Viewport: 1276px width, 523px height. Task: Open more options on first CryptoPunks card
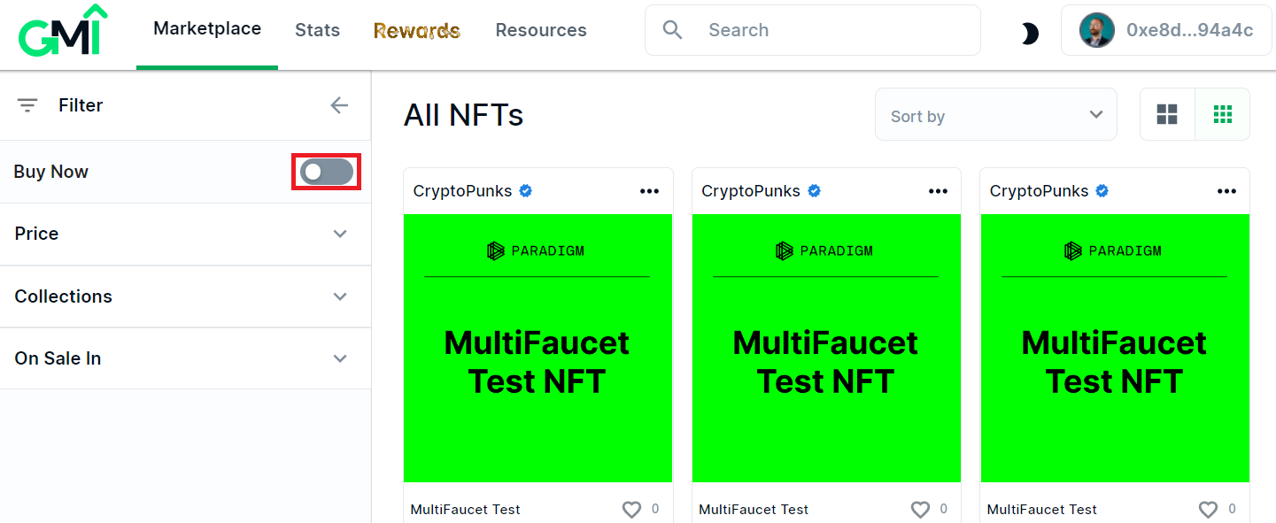pos(650,191)
